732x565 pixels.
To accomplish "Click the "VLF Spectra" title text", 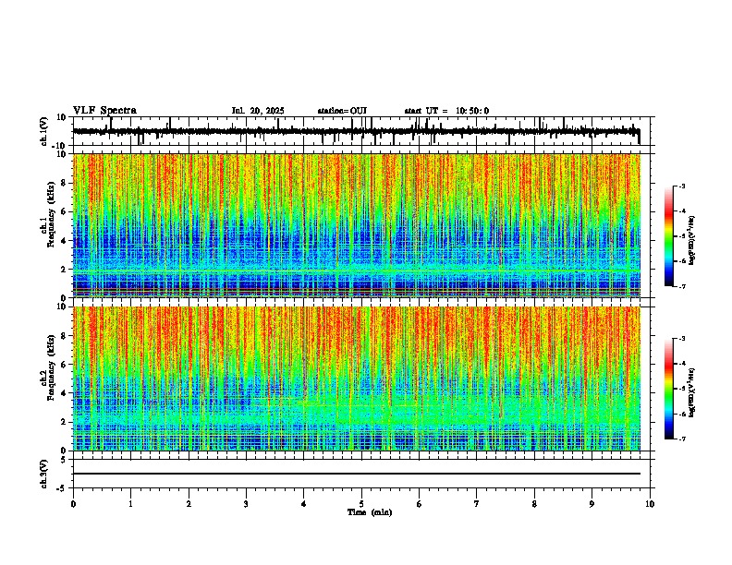I will pos(104,111).
